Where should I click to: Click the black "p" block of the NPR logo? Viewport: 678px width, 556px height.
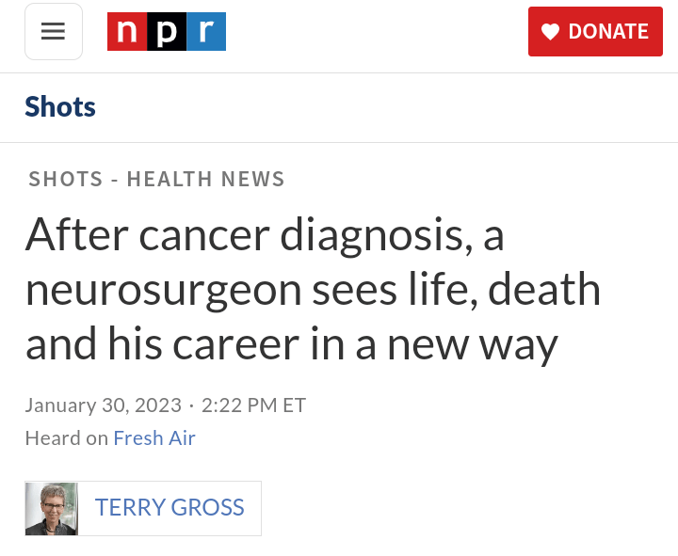(x=166, y=31)
